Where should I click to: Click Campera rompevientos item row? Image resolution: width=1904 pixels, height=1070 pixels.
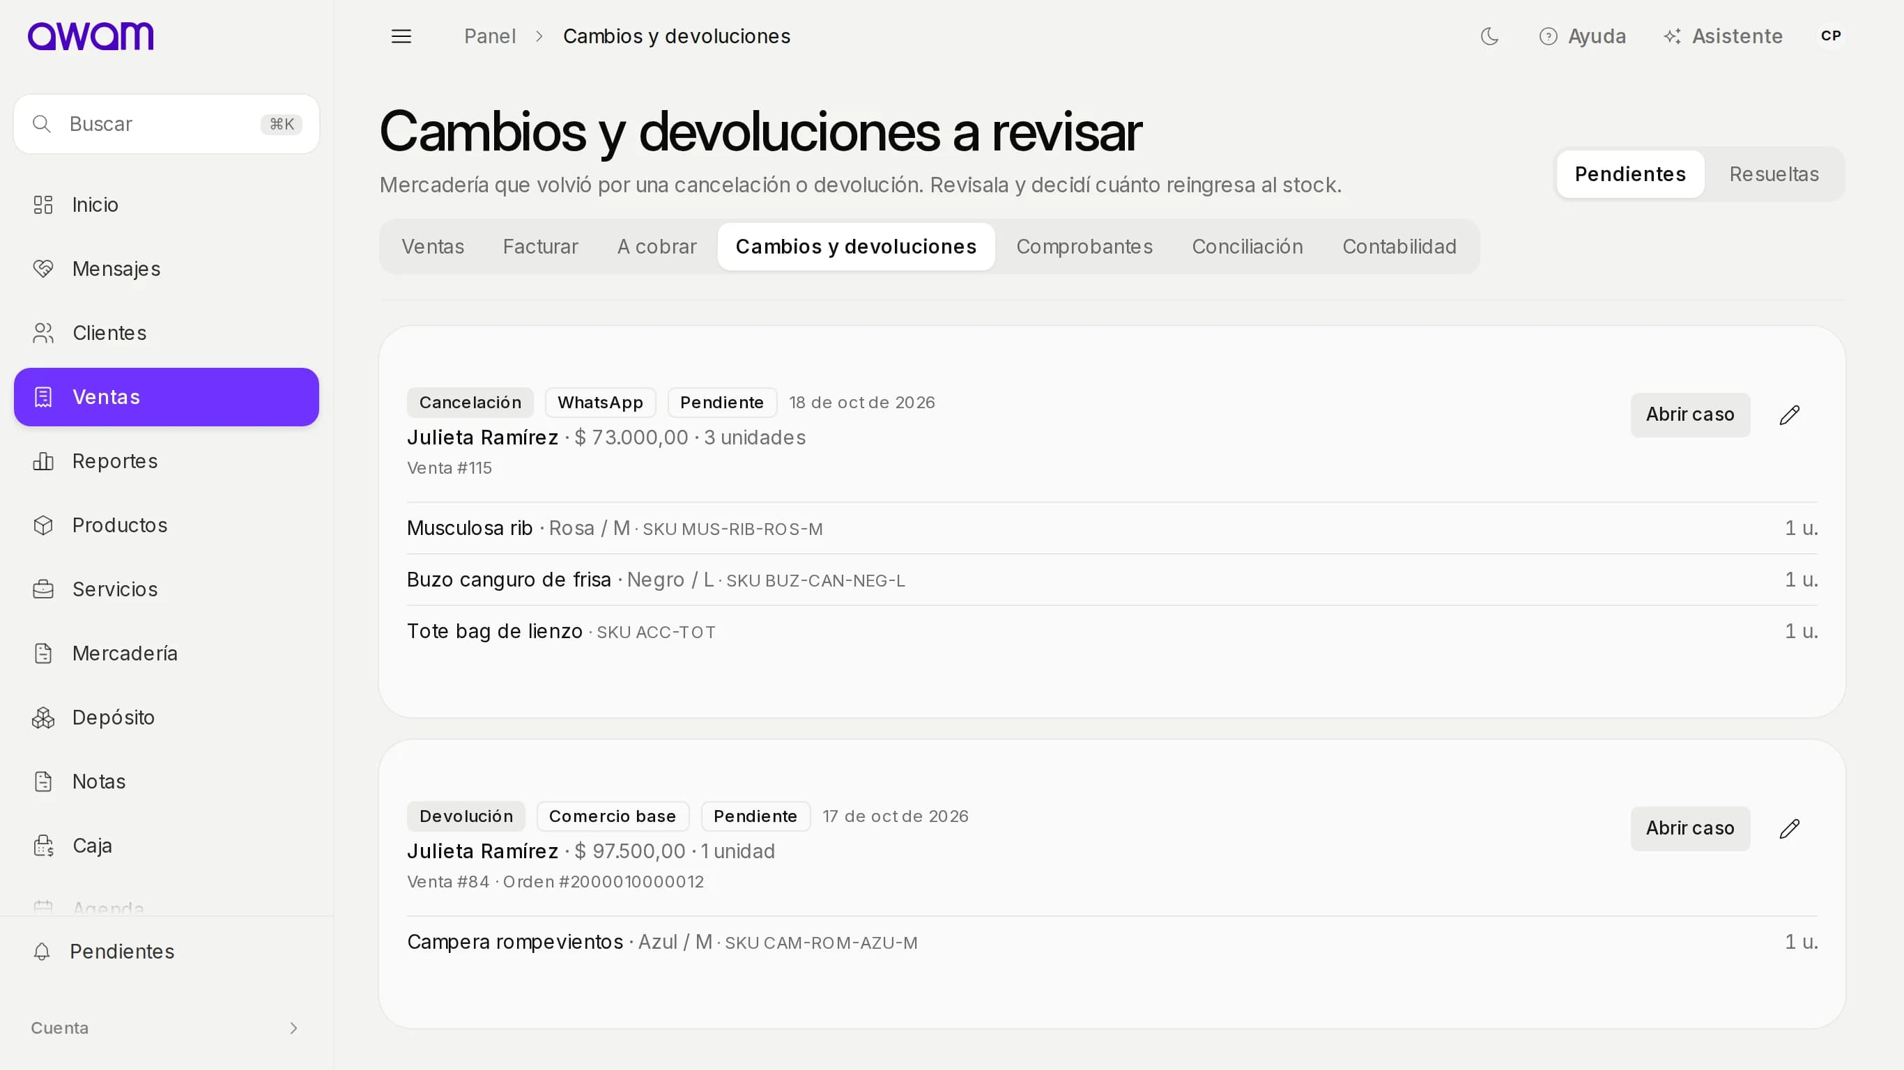click(1112, 942)
